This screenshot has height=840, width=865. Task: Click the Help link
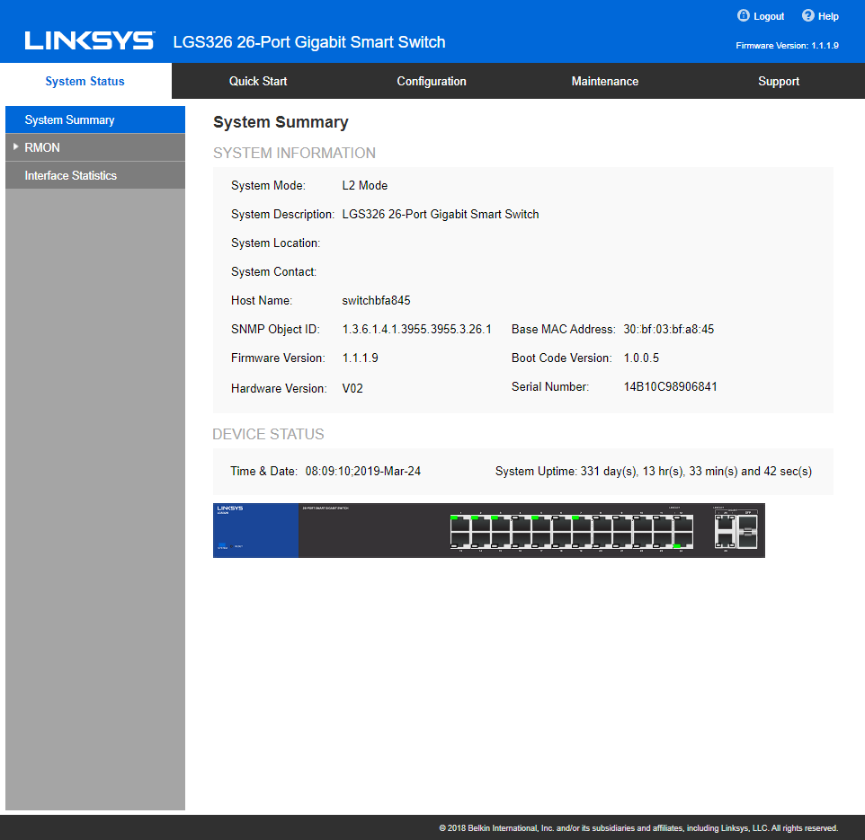pyautogui.click(x=828, y=16)
